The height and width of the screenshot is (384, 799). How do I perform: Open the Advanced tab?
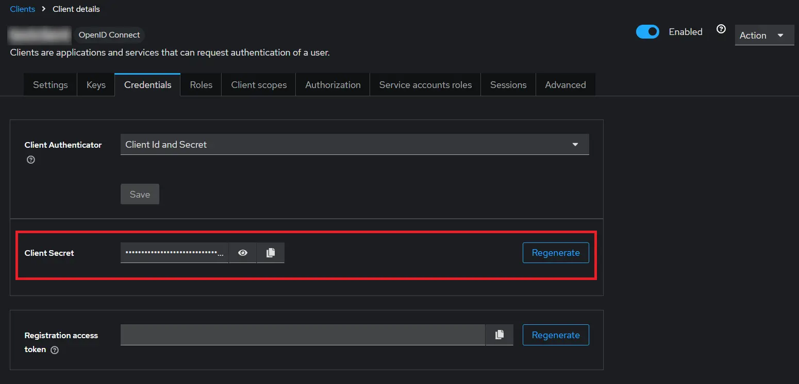565,85
